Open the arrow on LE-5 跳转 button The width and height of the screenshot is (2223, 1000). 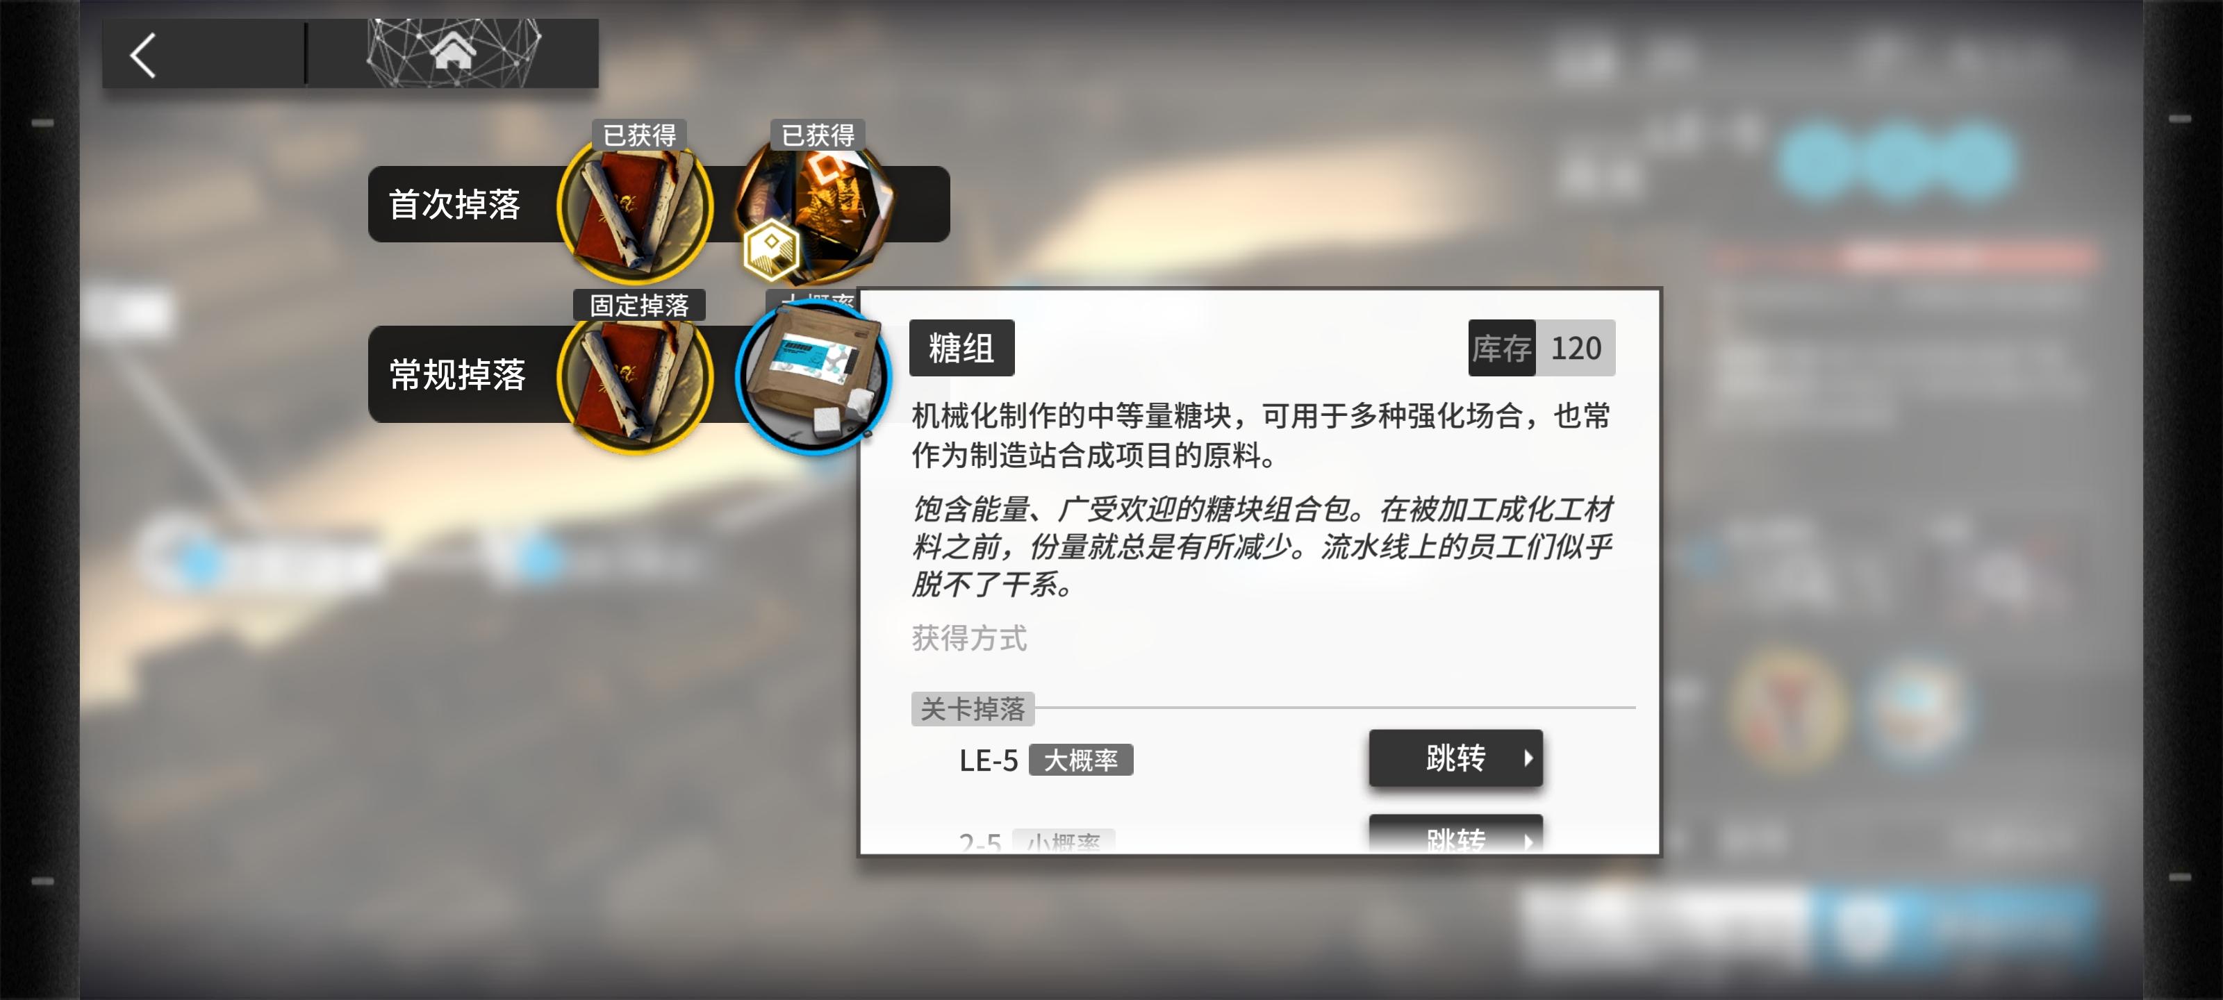[1528, 758]
